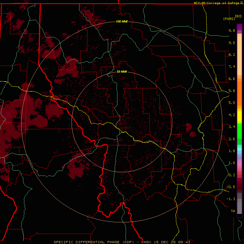Click the 5.8 legend value
The width and height of the screenshot is (244, 244).
coord(232,91)
